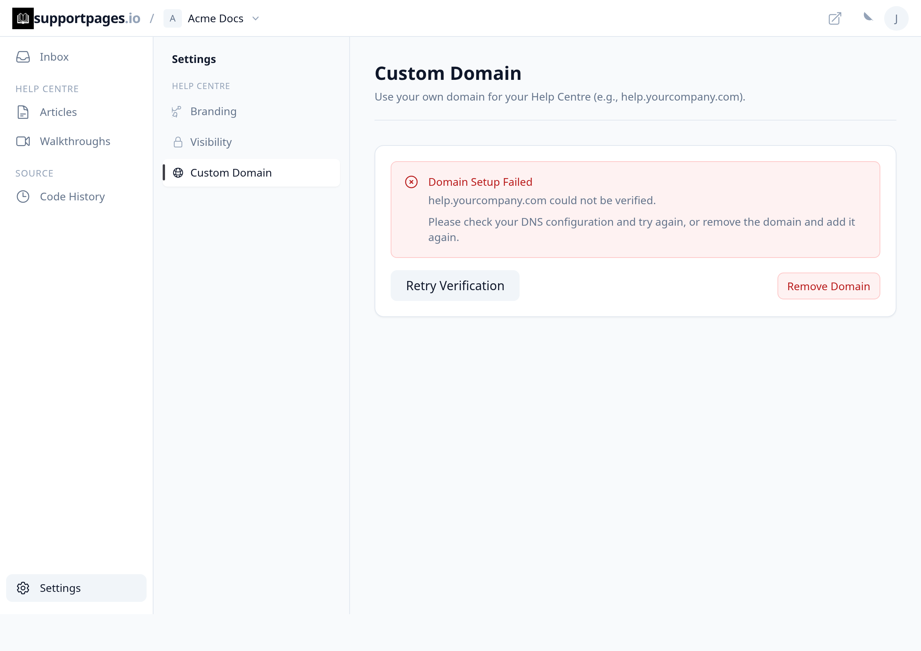The image size is (921, 651).
Task: Click sidebar HELP CENTRE label above Articles
Action: [x=47, y=89]
